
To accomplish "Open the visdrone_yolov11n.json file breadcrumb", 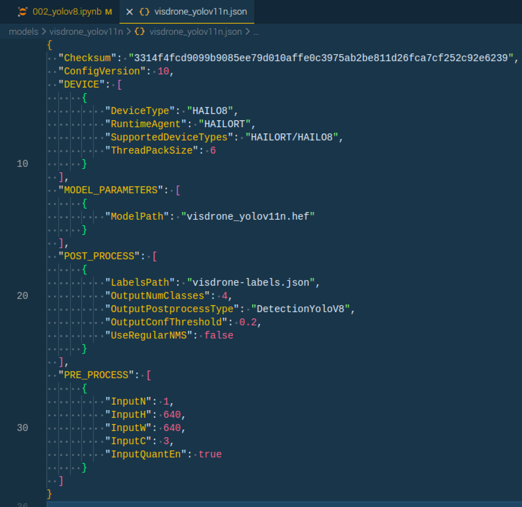I will point(195,32).
